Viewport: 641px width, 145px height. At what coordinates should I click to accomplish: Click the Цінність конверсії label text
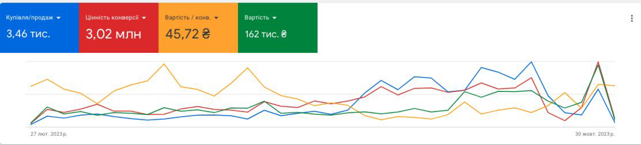[112, 18]
